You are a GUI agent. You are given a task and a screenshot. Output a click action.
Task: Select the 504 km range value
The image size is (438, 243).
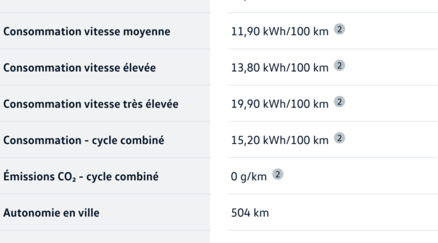[250, 213]
